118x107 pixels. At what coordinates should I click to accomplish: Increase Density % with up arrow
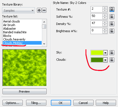(105, 22)
